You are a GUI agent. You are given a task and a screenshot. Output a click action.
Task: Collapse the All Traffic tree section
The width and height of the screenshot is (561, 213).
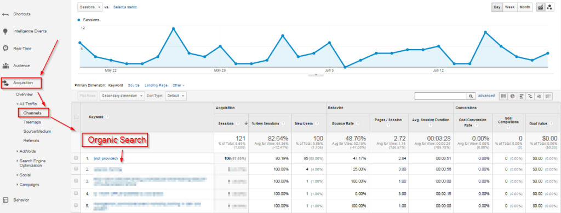pos(17,104)
